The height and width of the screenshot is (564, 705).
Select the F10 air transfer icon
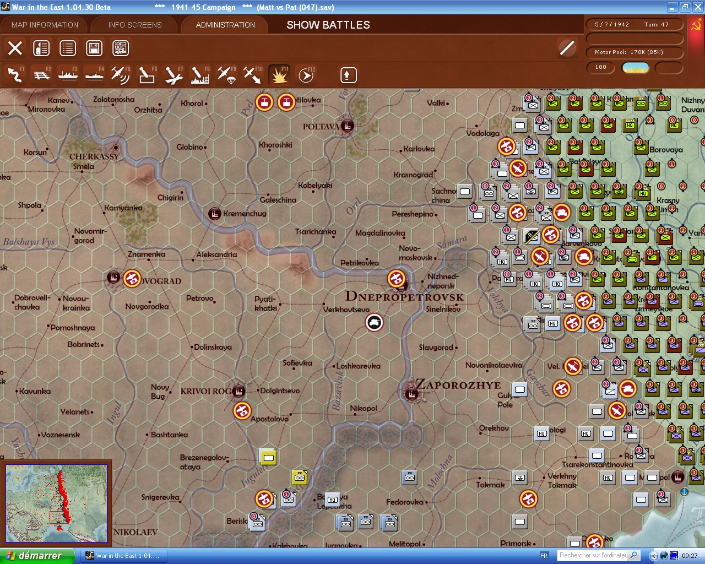pos(253,75)
